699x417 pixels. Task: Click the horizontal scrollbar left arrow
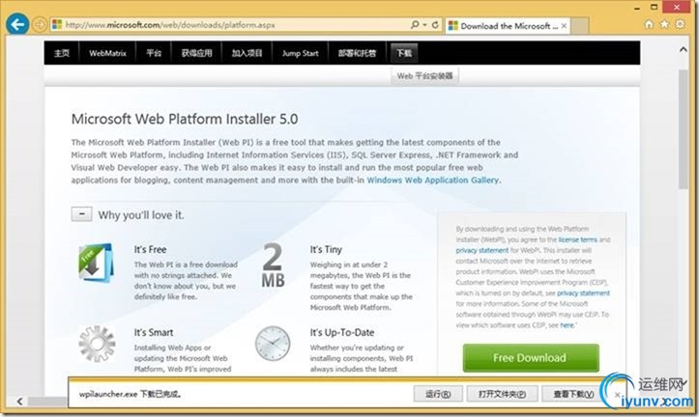pos(19,401)
